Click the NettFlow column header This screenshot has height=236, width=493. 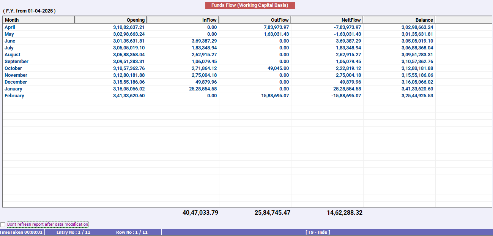click(327, 20)
